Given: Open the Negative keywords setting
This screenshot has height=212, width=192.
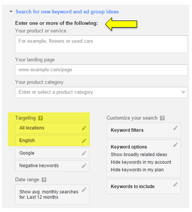Looking at the screenshot, I should point(52,166).
